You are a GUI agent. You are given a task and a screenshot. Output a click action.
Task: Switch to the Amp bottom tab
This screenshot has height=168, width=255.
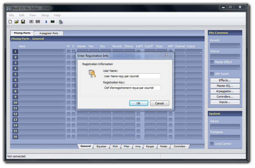138,147
